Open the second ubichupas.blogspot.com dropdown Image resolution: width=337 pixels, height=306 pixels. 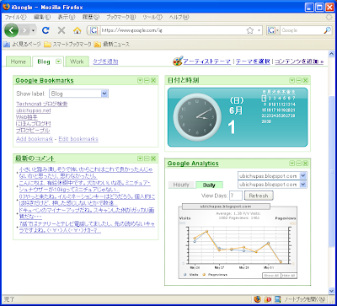(272, 185)
